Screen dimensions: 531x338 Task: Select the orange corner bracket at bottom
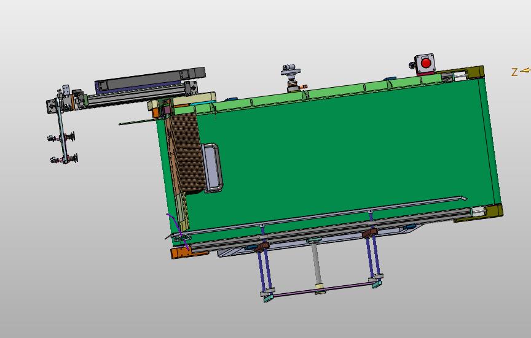click(181, 253)
